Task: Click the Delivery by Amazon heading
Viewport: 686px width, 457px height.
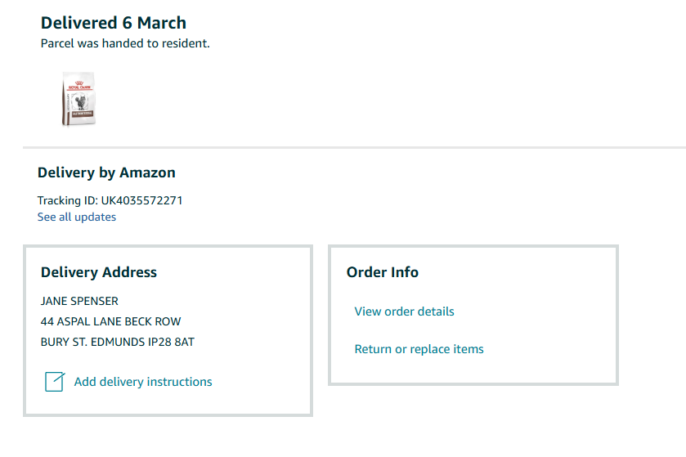Action: (106, 172)
